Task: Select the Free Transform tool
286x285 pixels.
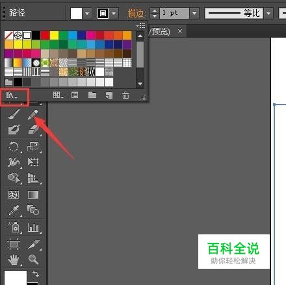Action: (x=33, y=162)
